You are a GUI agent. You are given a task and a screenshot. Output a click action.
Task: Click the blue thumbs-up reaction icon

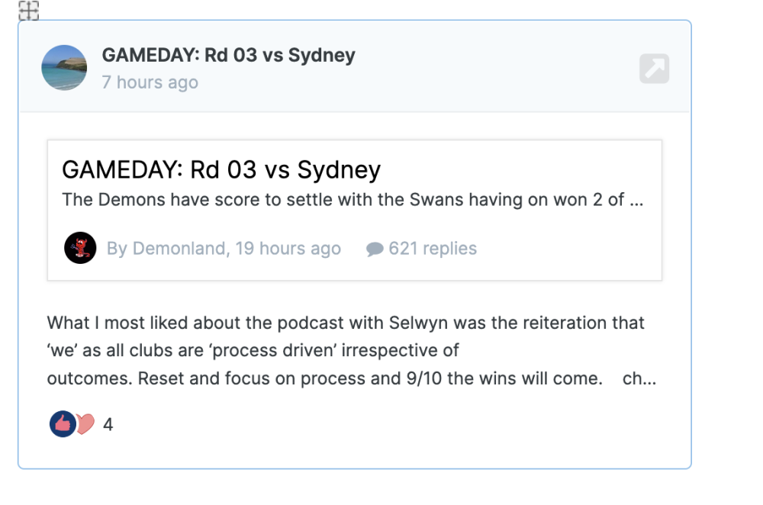(62, 424)
